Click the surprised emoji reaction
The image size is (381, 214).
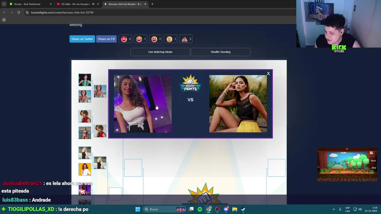pos(156,39)
